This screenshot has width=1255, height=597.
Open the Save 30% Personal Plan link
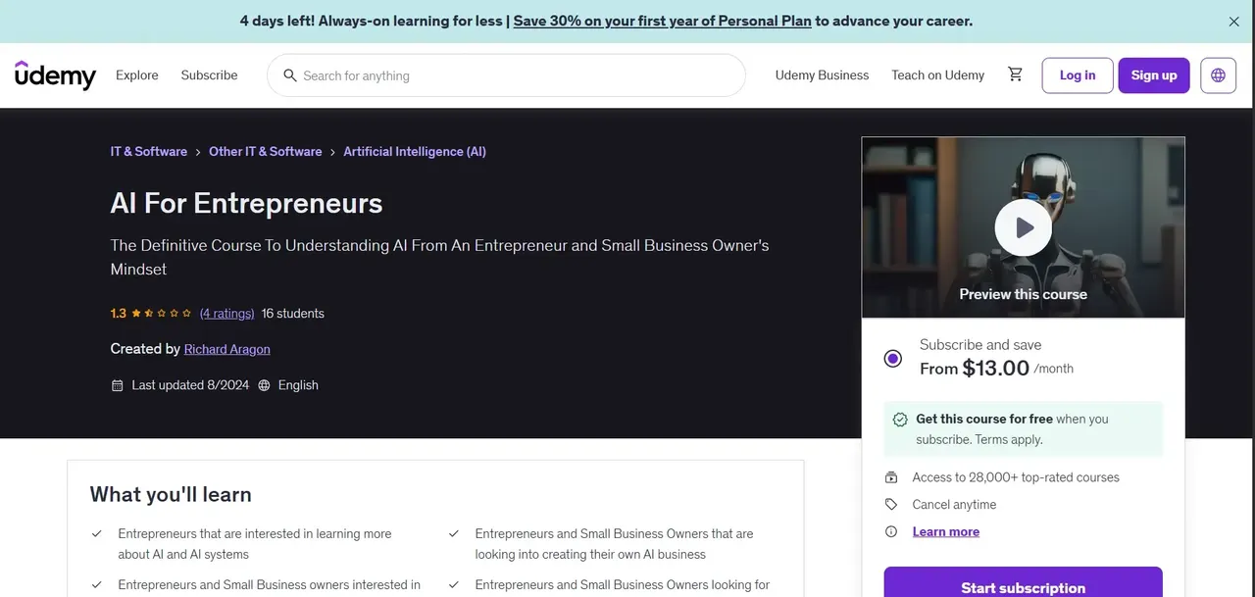pos(662,21)
